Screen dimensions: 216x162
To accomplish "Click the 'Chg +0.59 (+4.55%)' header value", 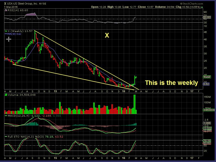I will (188, 7).
